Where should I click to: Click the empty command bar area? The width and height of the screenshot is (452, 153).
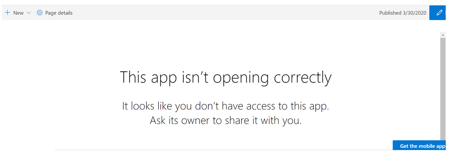point(221,13)
